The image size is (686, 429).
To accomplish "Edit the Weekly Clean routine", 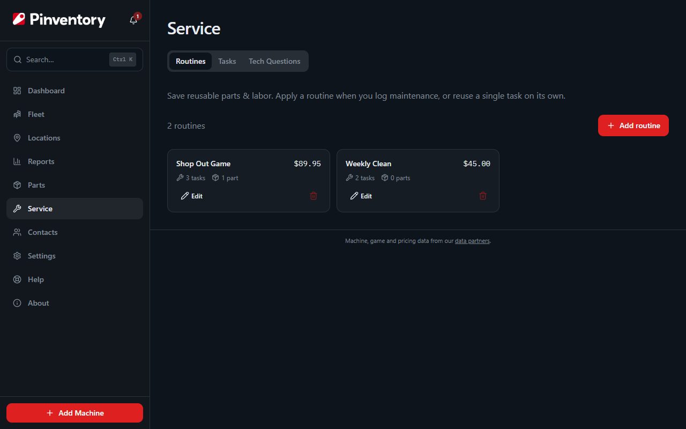I will (361, 196).
